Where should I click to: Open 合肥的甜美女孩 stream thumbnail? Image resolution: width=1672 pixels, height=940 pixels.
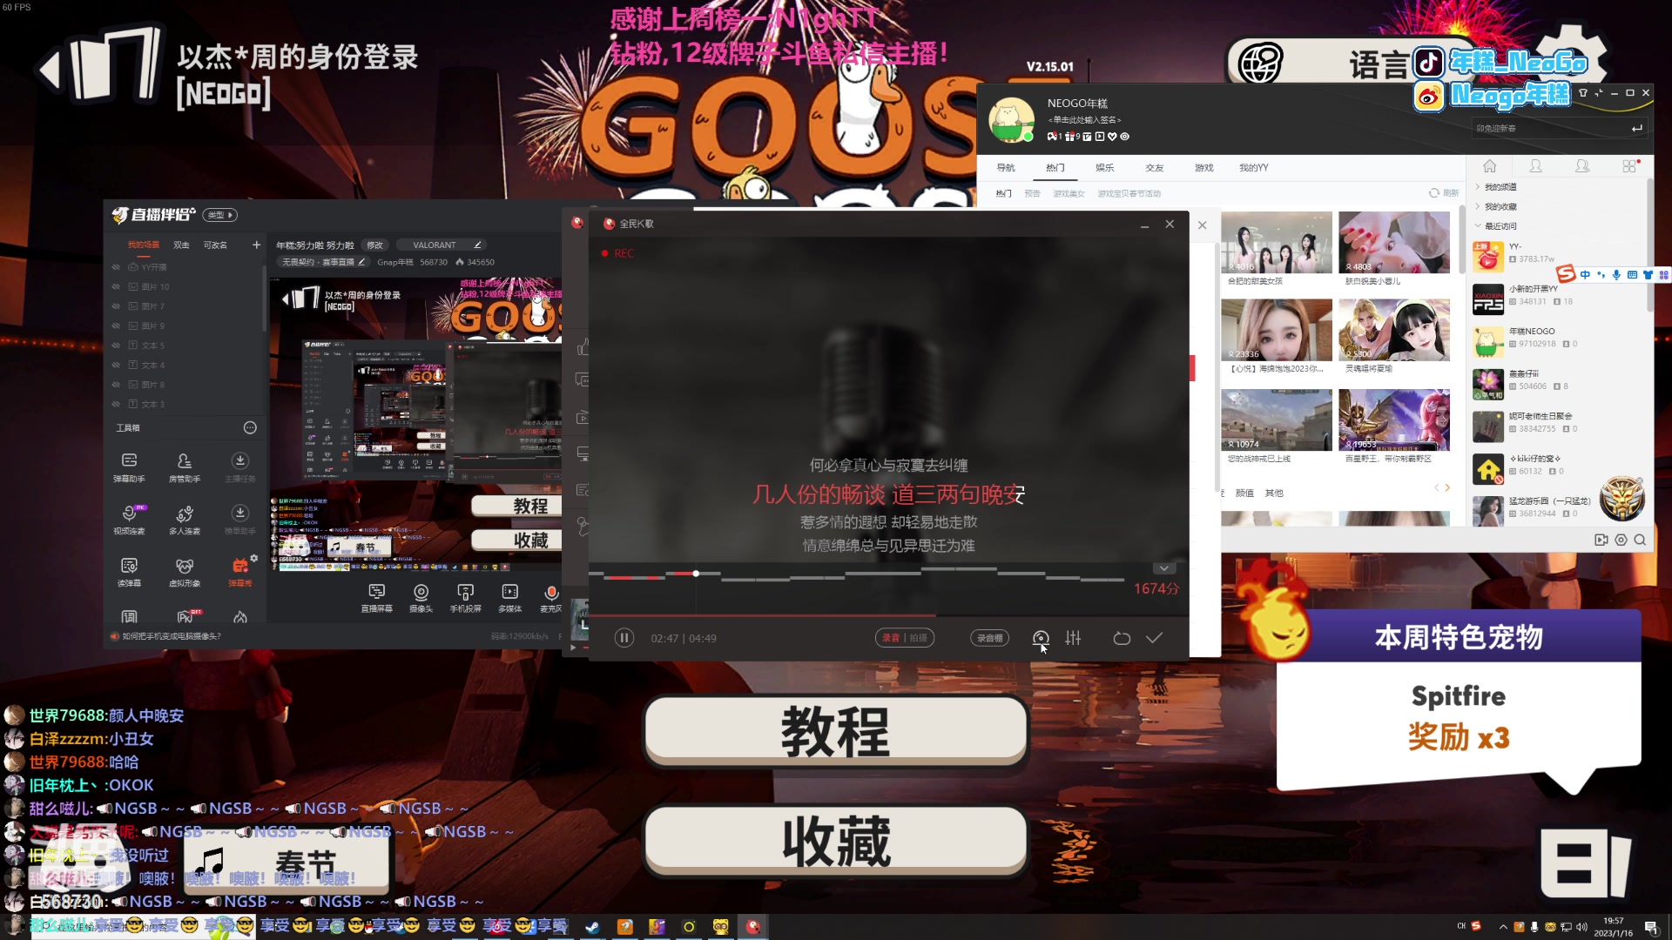coord(1277,243)
